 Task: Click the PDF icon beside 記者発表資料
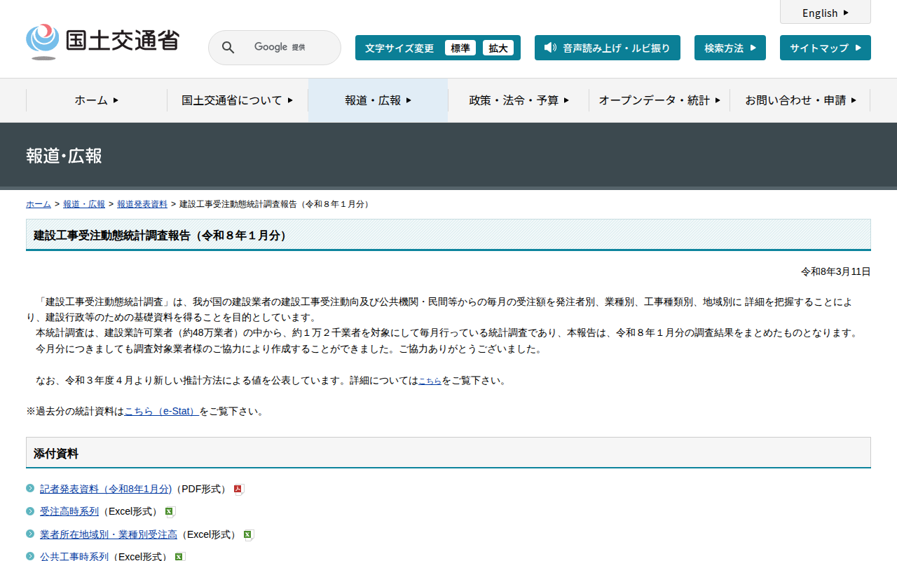pos(238,489)
